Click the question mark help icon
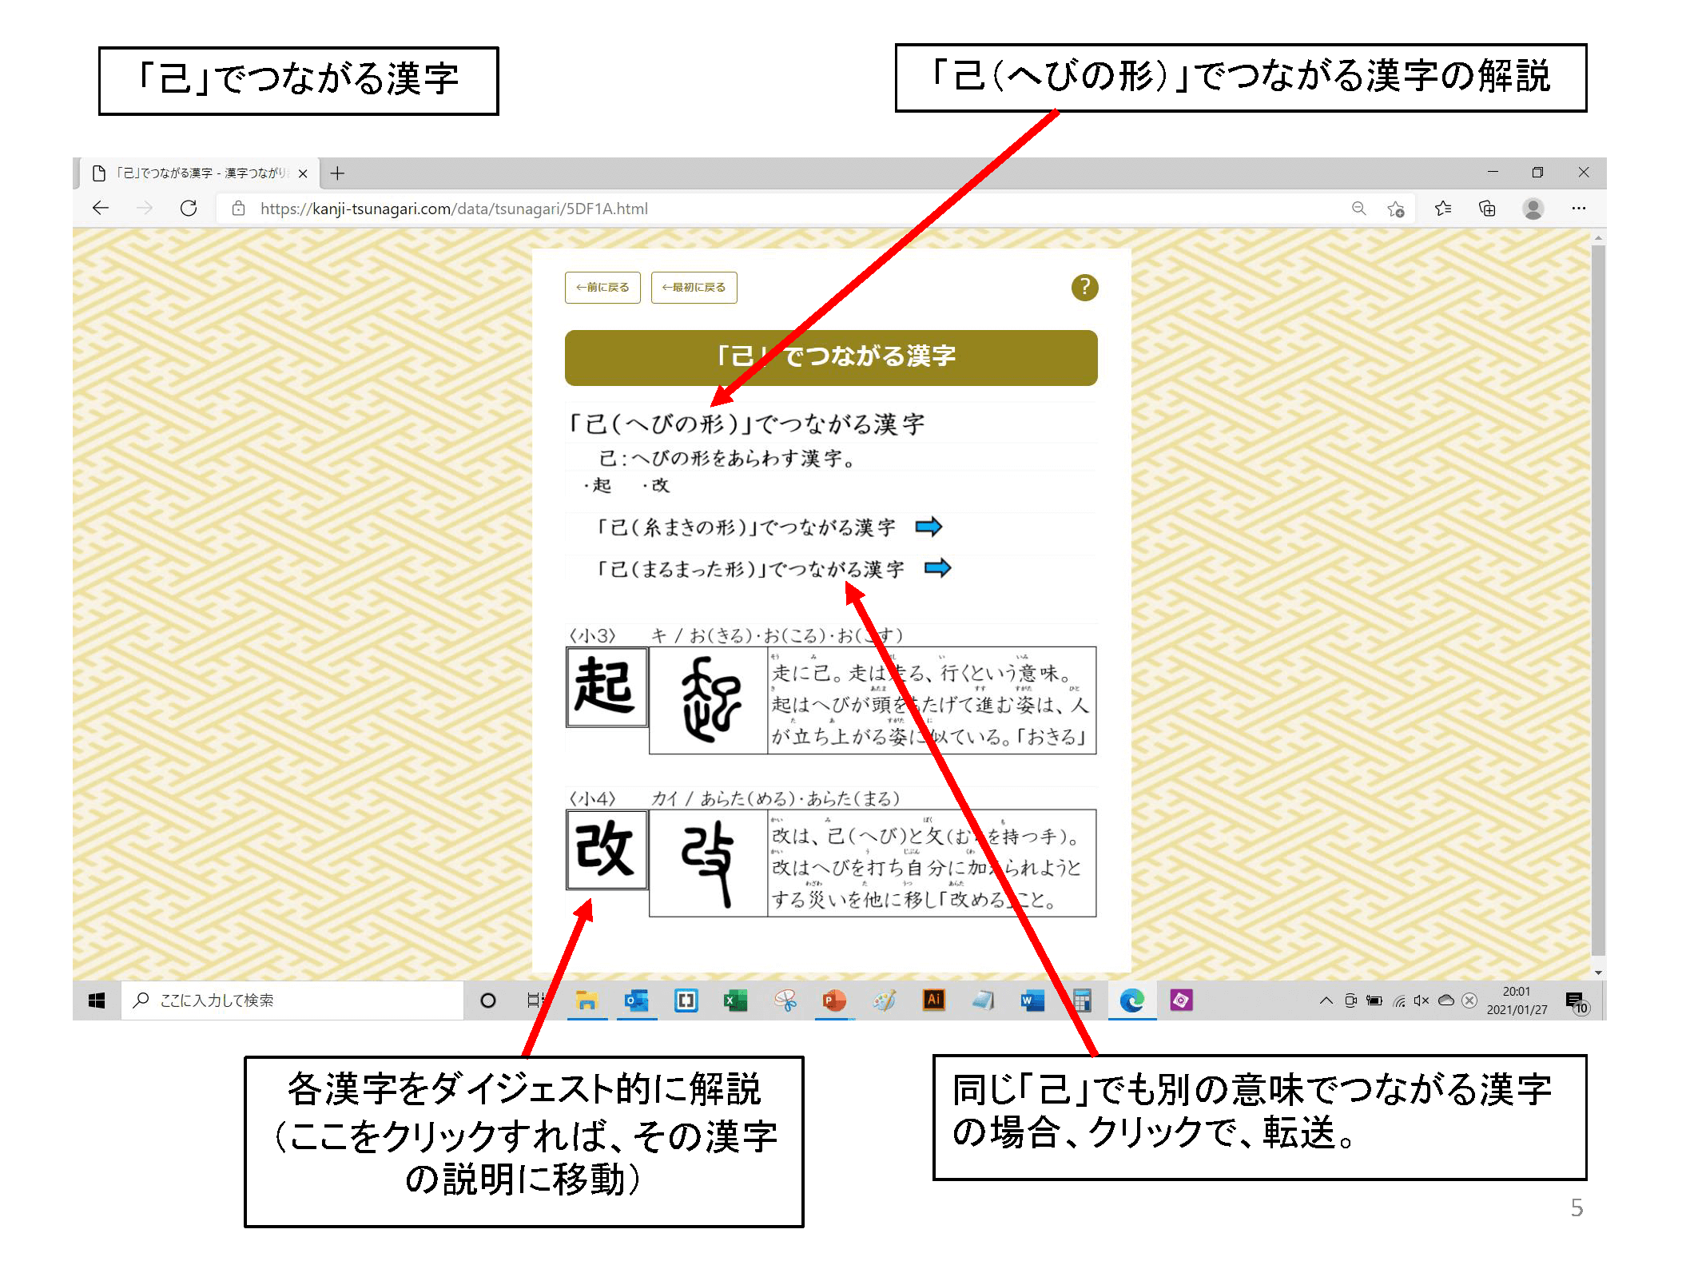1686x1265 pixels. 1084,287
